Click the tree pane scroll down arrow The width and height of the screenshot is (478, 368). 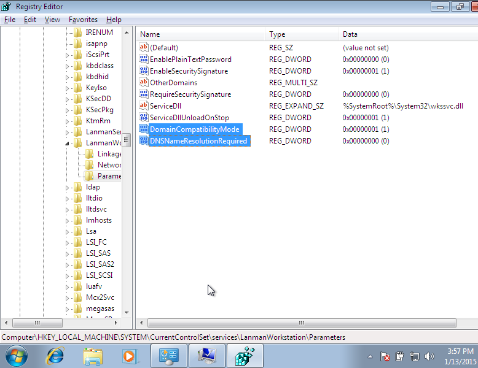pos(127,313)
